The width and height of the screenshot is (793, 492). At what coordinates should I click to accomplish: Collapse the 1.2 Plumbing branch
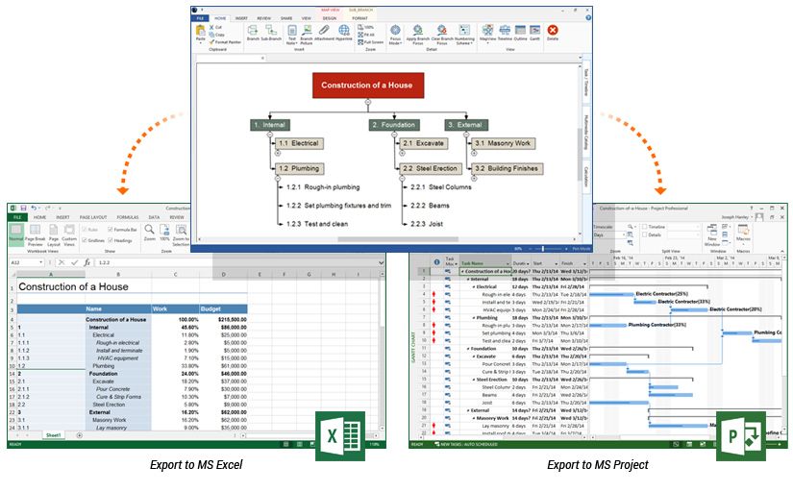click(x=278, y=178)
